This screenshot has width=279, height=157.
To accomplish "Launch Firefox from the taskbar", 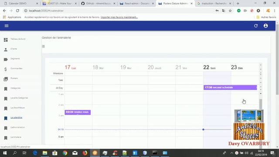I will point(85,153).
